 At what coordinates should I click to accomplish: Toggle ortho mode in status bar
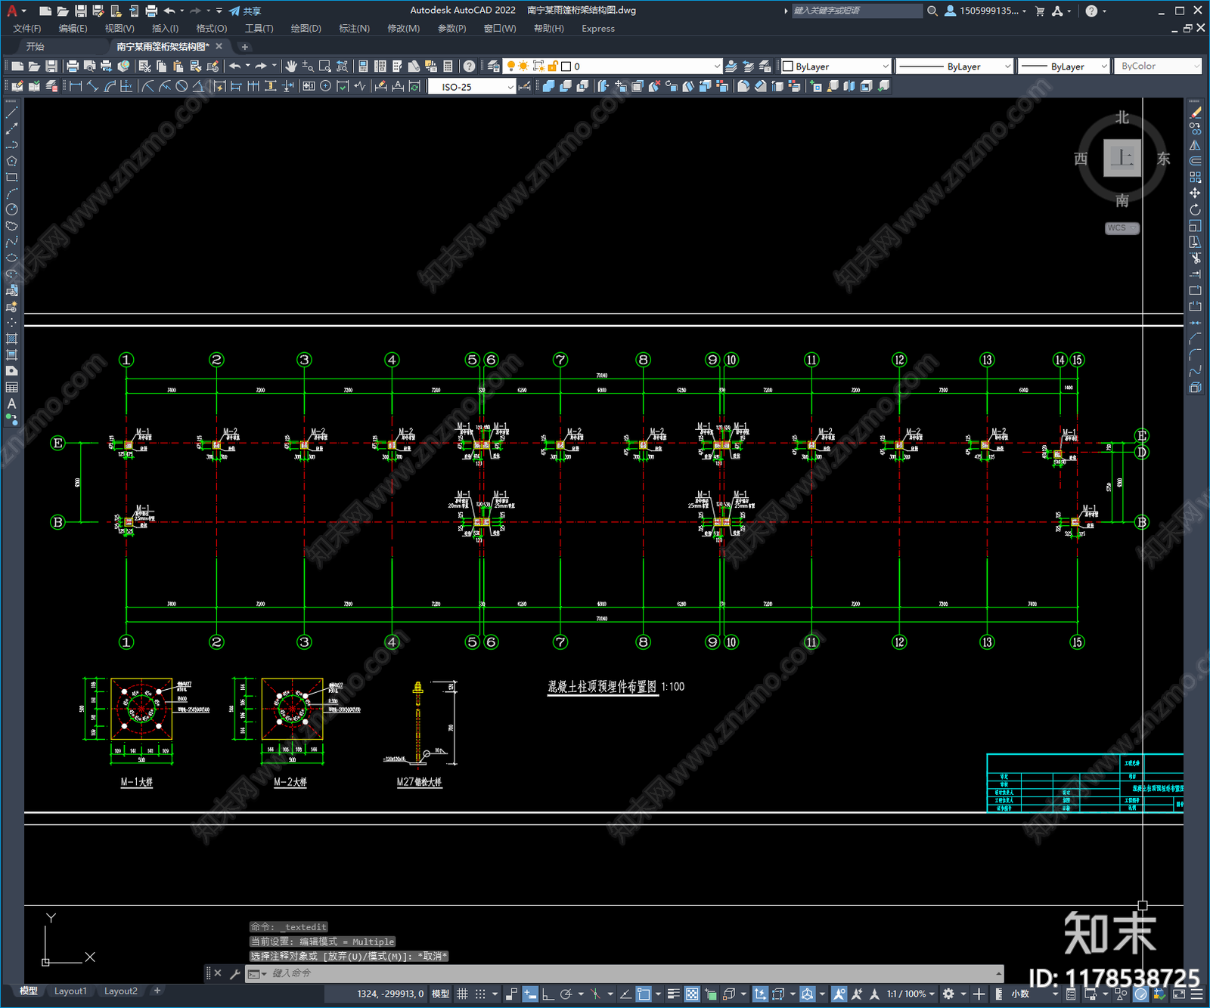[x=548, y=994]
